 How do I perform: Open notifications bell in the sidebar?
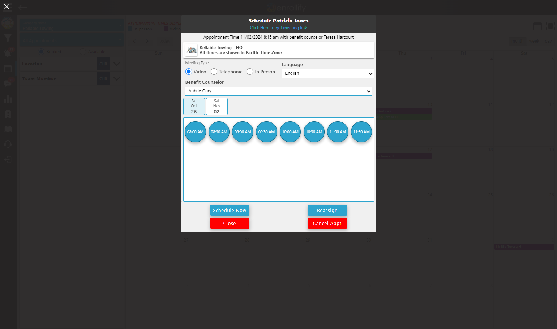coord(8,53)
